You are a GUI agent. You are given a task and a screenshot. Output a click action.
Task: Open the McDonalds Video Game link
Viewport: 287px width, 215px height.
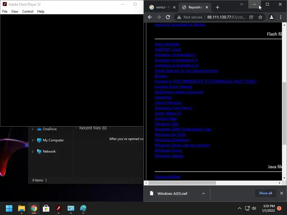[179, 92]
